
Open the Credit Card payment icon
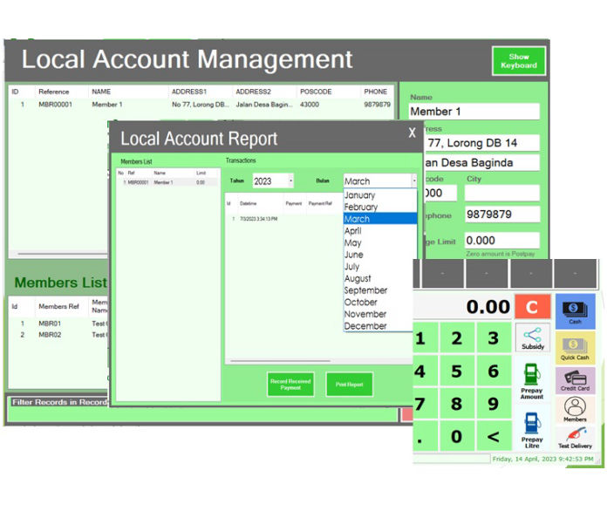click(x=575, y=379)
